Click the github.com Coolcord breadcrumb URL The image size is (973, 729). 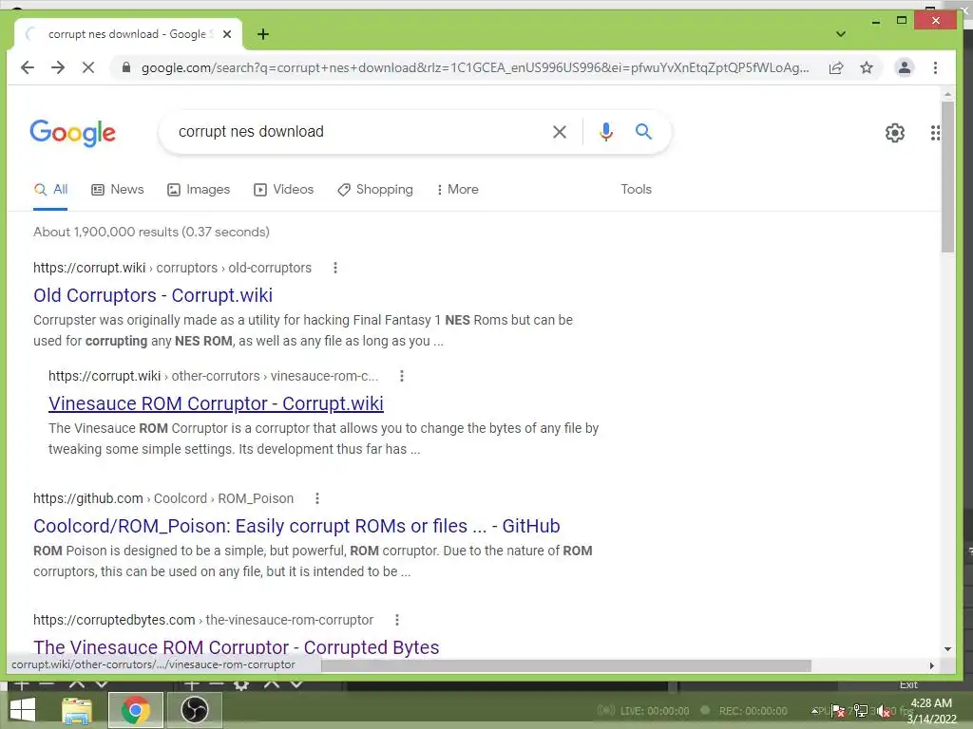(163, 498)
